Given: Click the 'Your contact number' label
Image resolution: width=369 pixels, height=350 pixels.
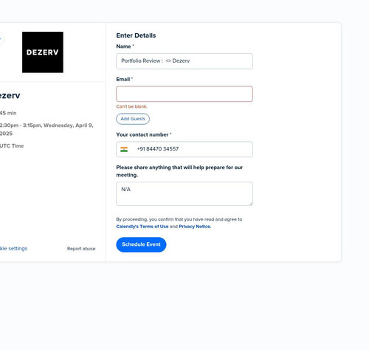Looking at the screenshot, I should click(x=142, y=134).
